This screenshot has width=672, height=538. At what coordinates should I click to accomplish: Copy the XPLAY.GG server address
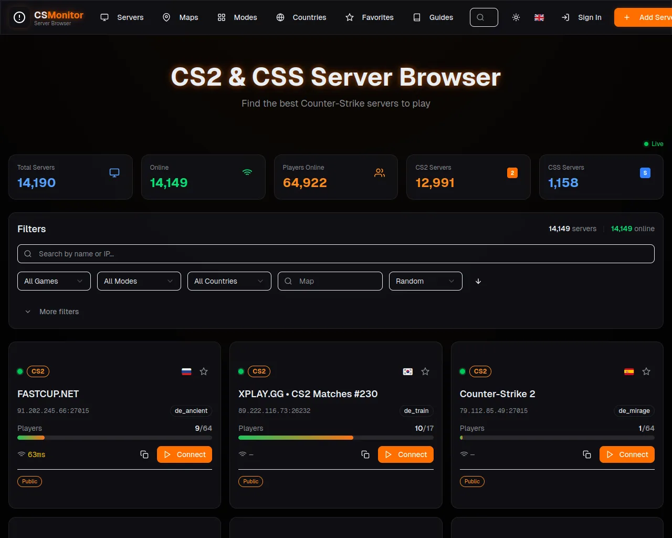pos(365,454)
